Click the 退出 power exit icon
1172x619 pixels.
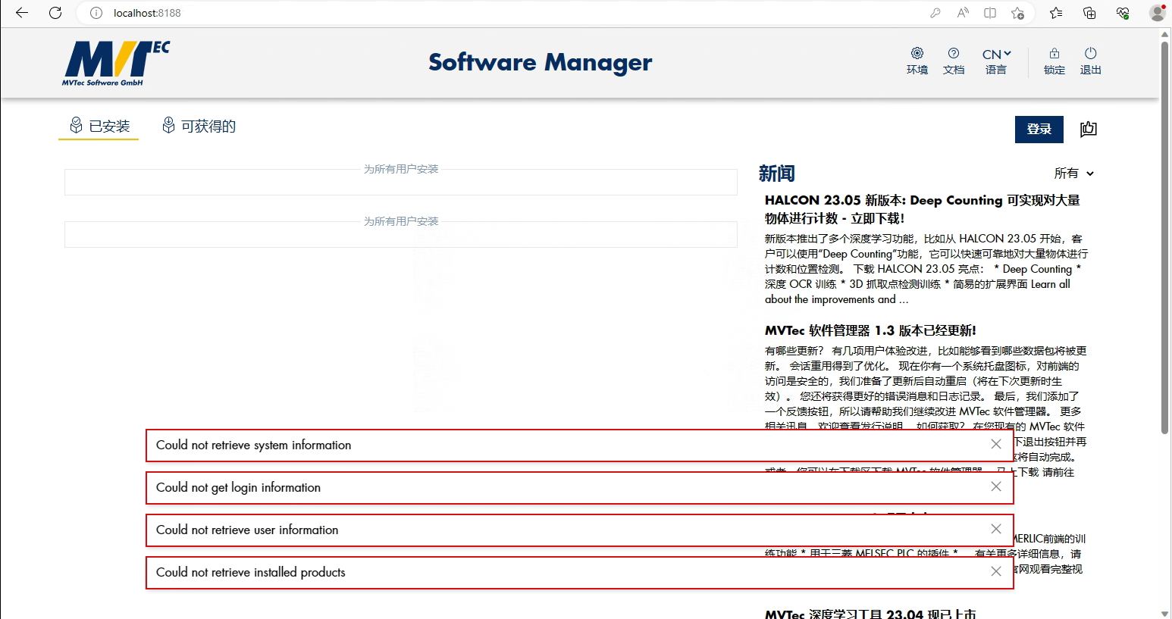(1091, 61)
